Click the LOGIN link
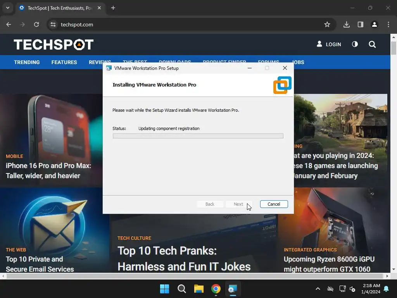The height and width of the screenshot is (298, 397). tap(329, 44)
